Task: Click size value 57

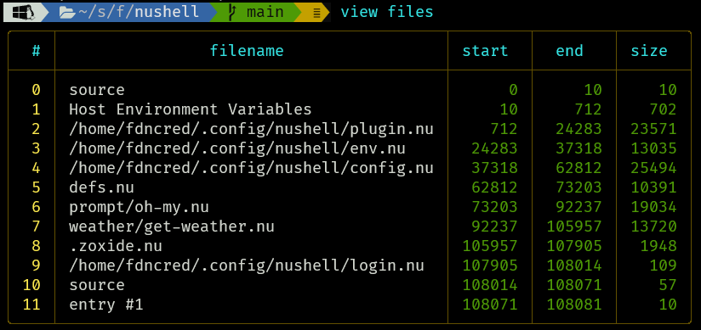Action: pyautogui.click(x=668, y=285)
